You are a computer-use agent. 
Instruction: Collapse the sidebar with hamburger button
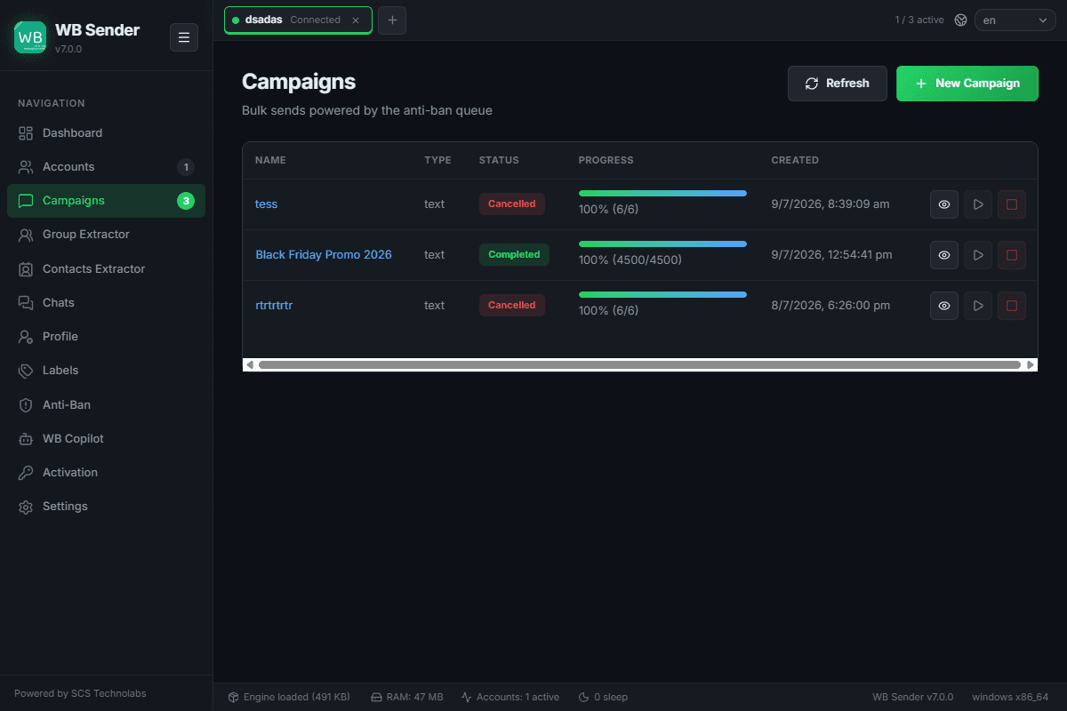click(184, 37)
